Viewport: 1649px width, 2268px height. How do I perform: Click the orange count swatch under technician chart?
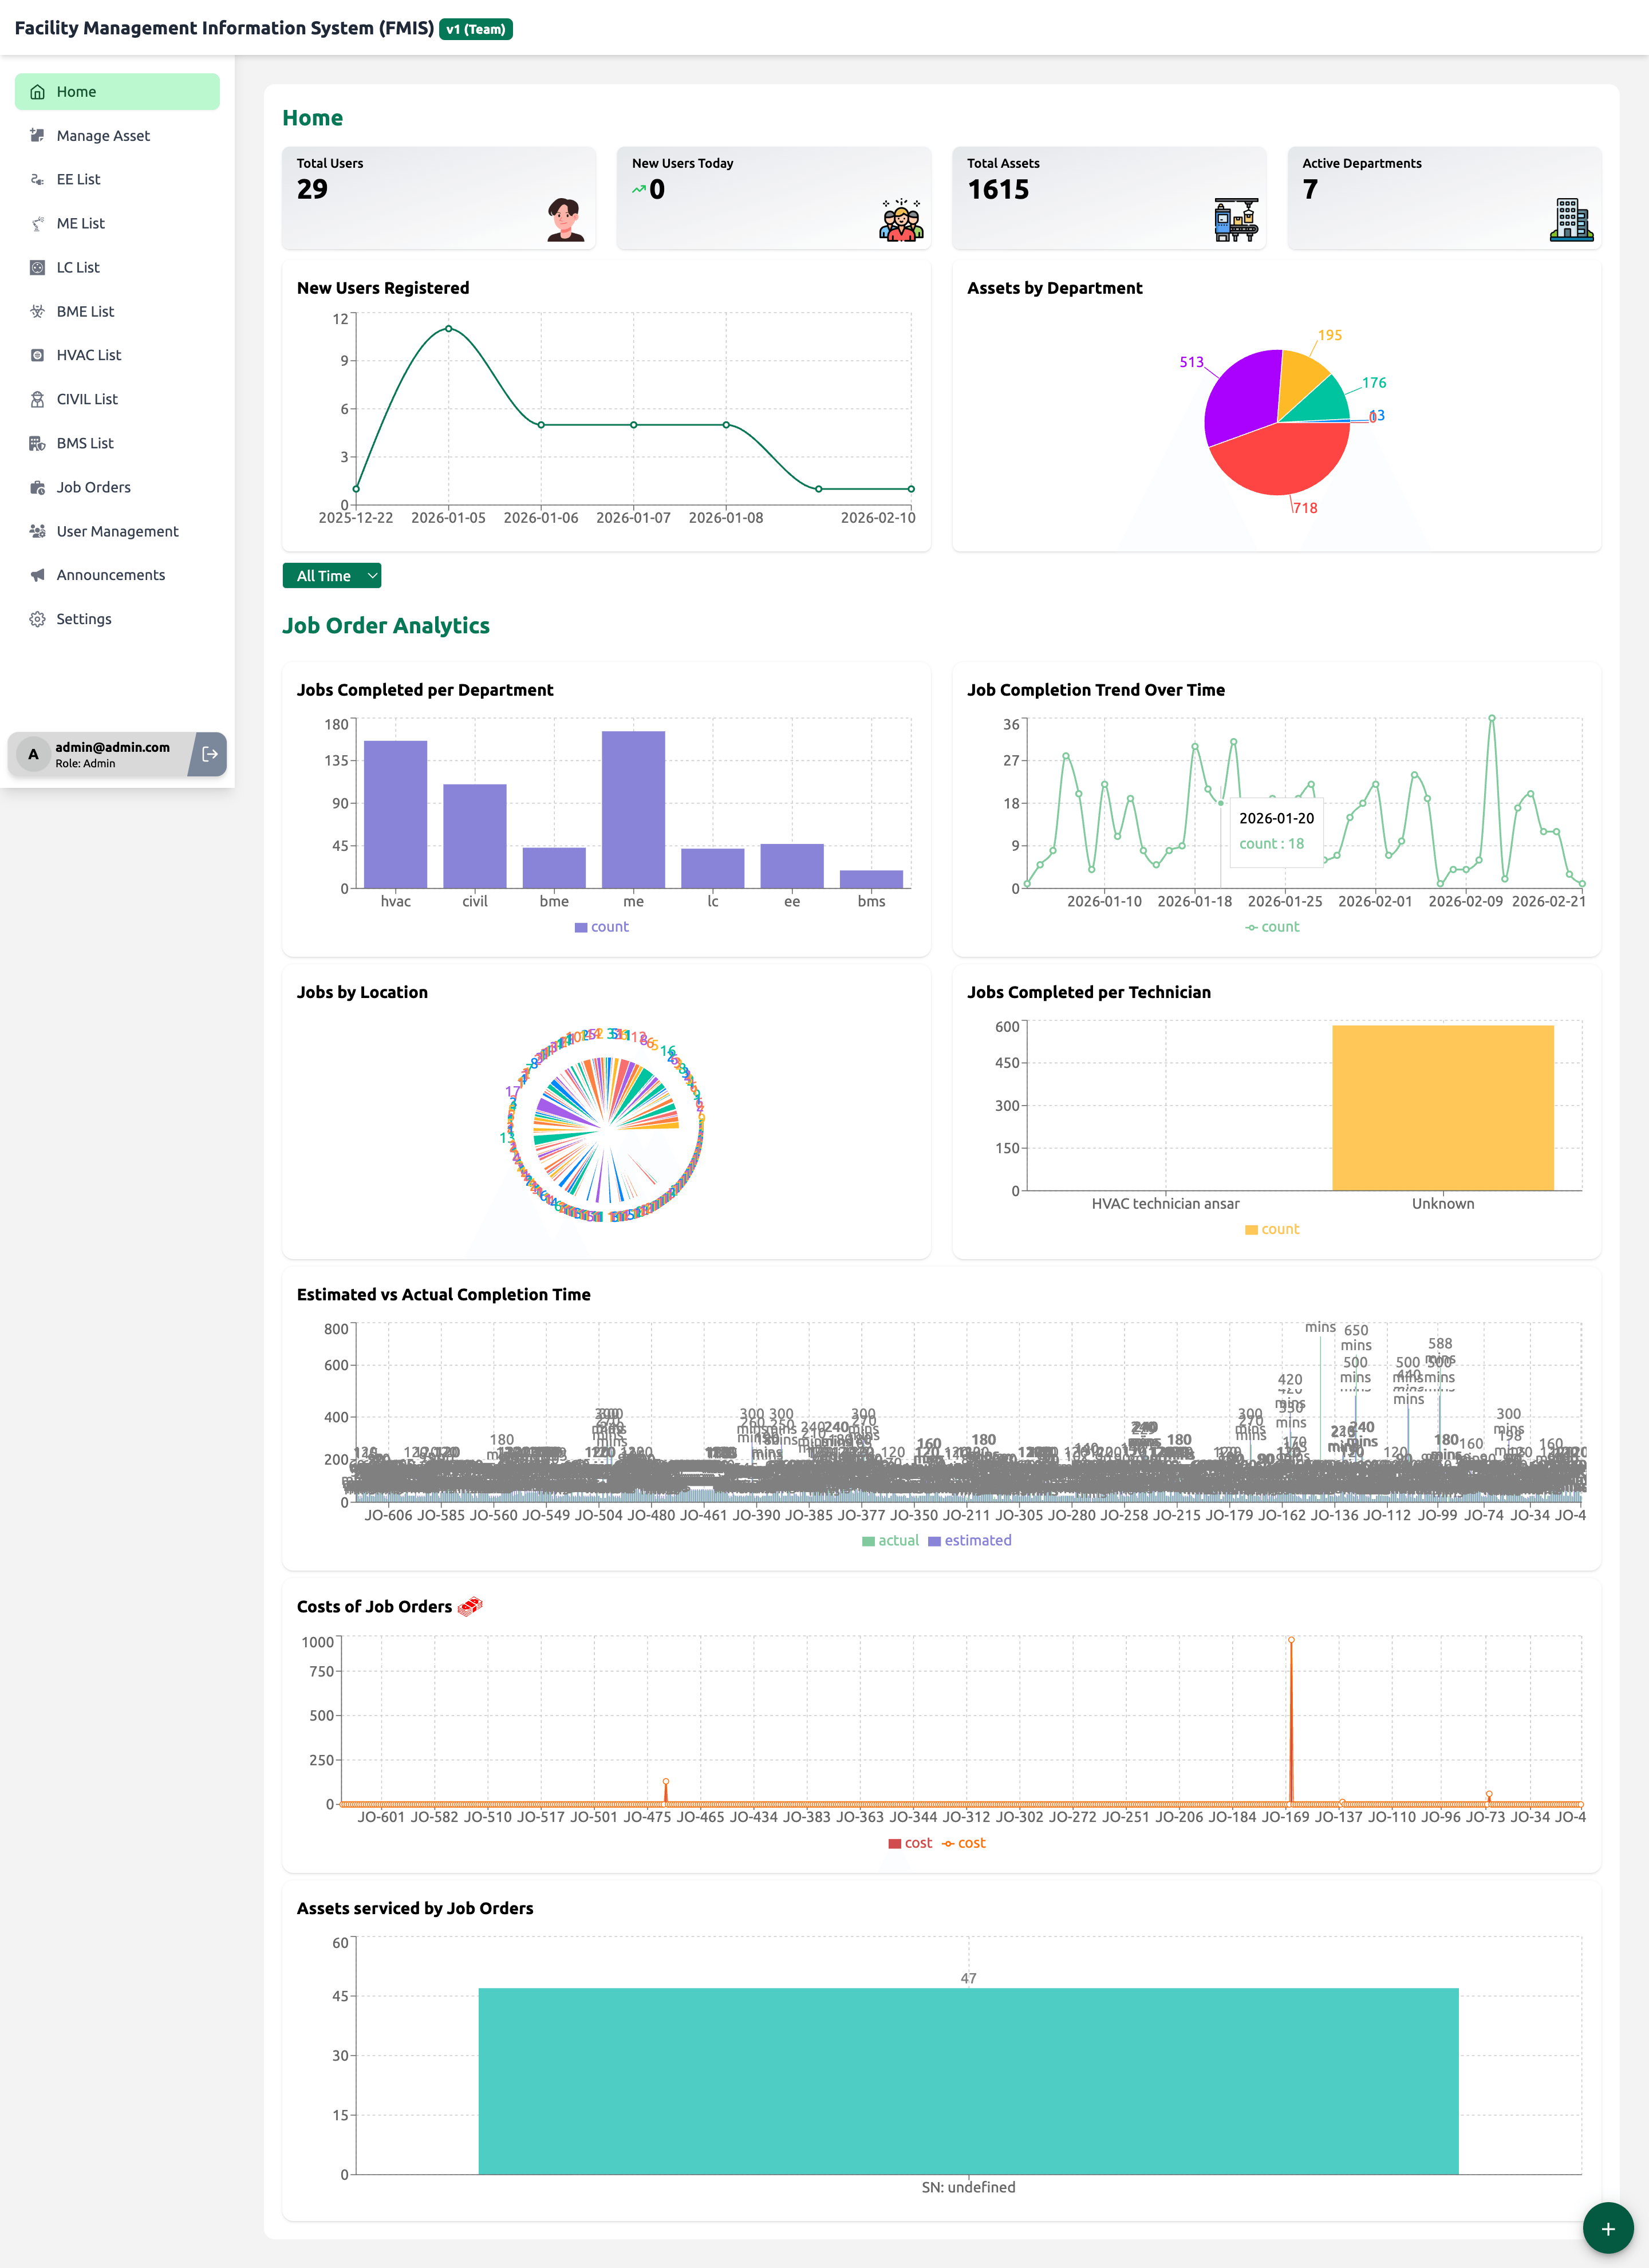[x=1252, y=1229]
